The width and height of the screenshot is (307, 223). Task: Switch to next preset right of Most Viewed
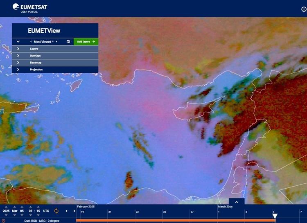coord(56,42)
